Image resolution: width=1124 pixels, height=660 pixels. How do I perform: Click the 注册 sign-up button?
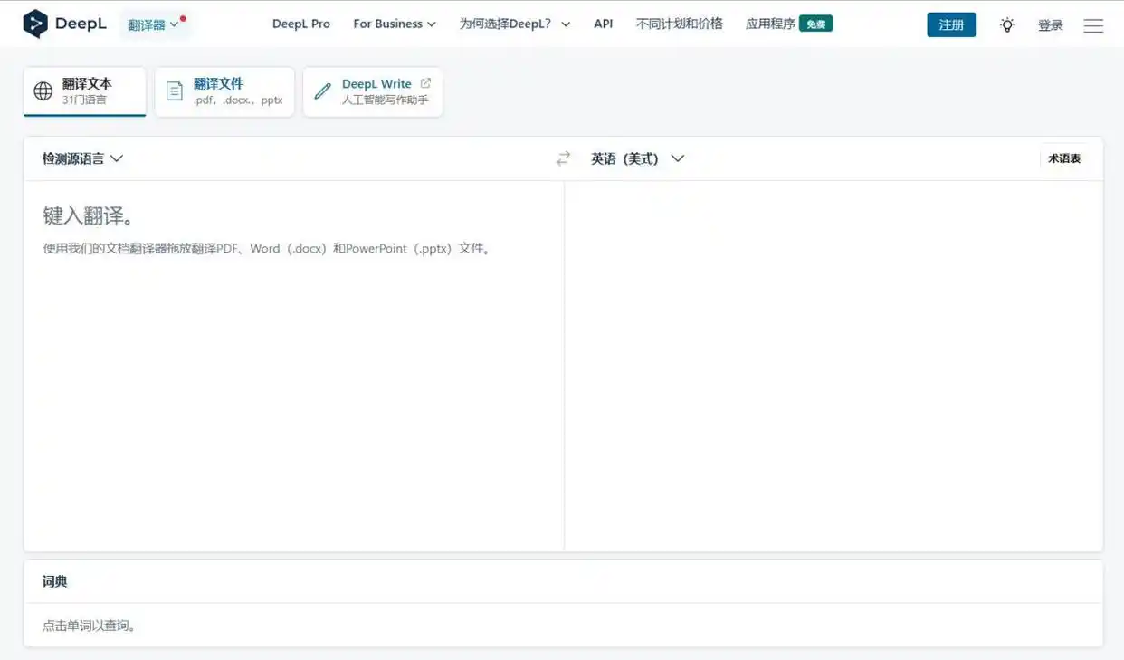click(951, 24)
